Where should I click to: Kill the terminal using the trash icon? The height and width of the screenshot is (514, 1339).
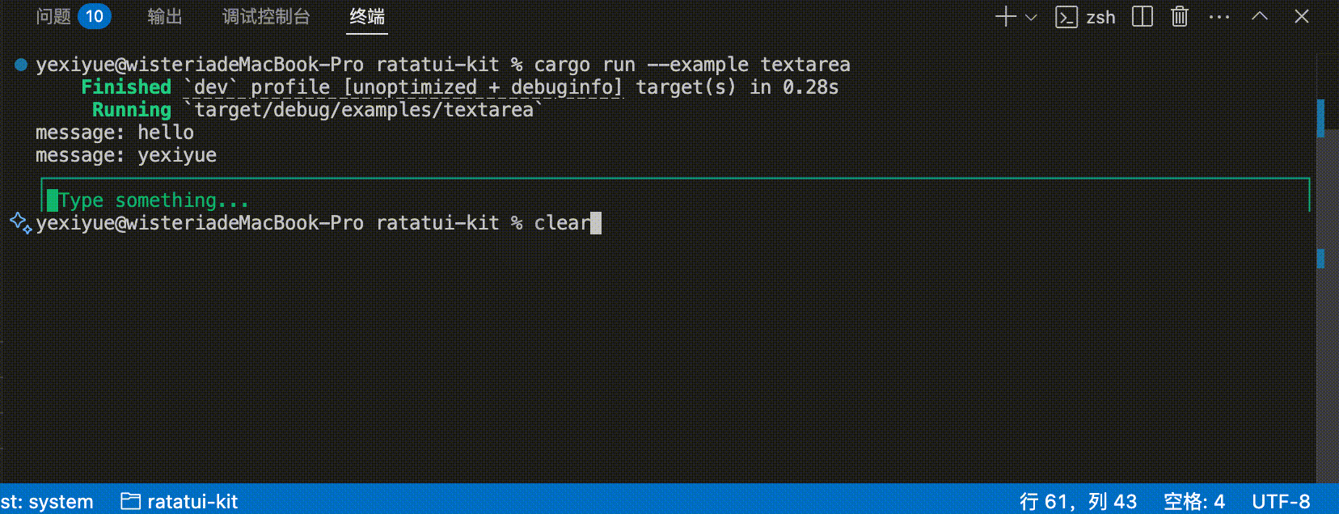point(1179,16)
